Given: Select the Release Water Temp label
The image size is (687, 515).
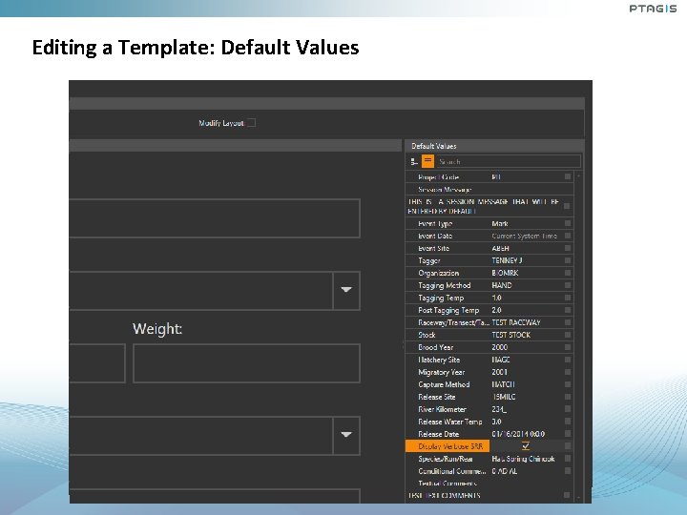Looking at the screenshot, I should (x=450, y=422).
